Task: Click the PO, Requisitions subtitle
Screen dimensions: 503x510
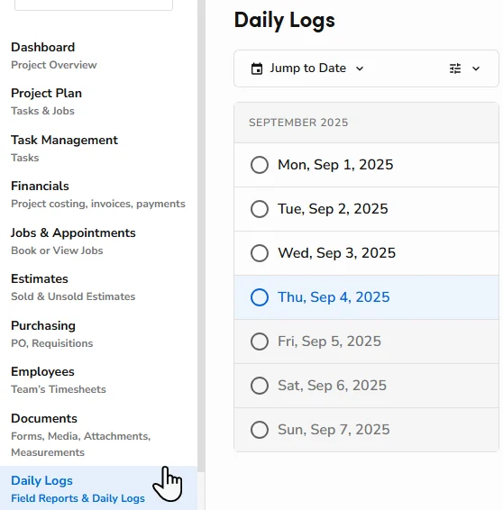Action: click(51, 343)
